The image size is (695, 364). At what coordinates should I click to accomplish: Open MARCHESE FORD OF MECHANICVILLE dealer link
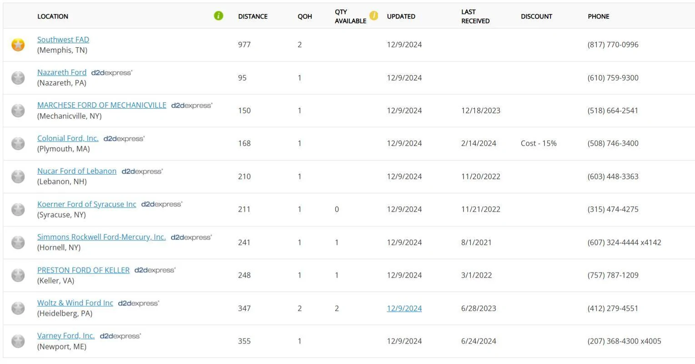tap(102, 105)
